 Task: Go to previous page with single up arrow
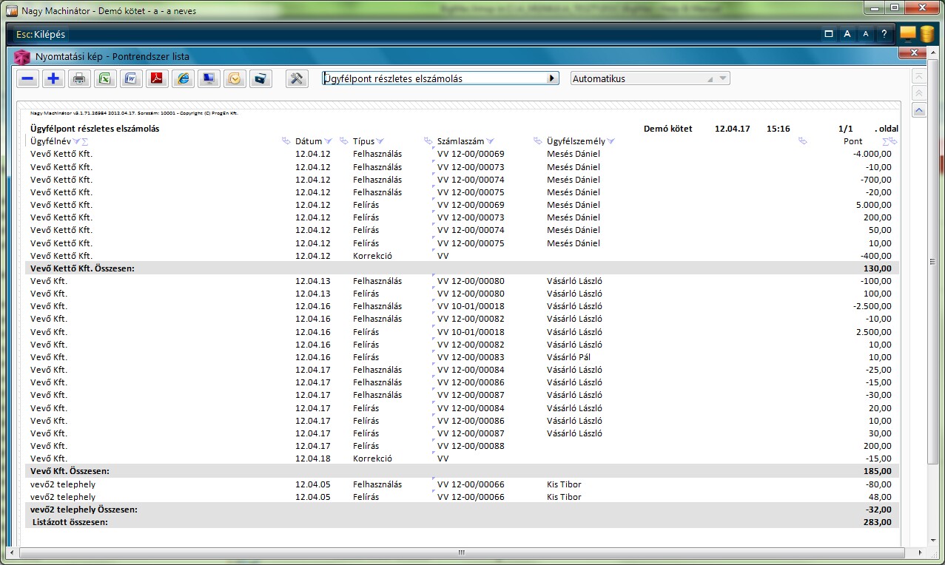919,110
